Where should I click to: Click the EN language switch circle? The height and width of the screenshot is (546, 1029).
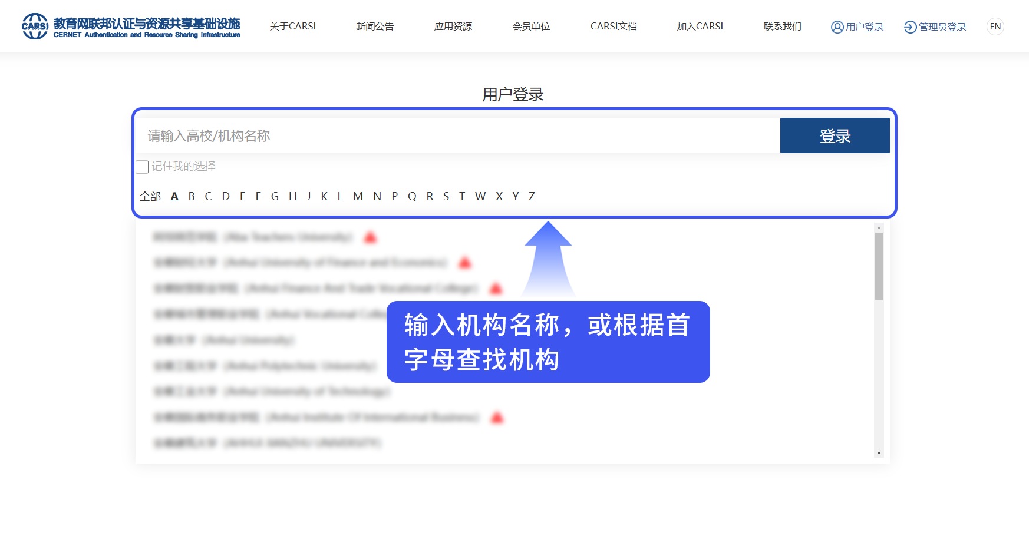coord(995,26)
